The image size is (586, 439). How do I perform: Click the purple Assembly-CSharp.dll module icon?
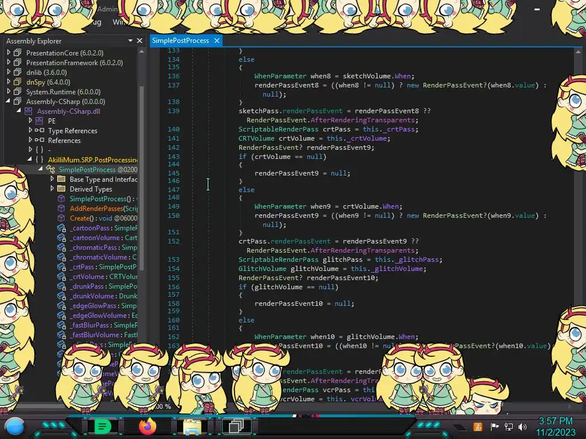[29, 111]
